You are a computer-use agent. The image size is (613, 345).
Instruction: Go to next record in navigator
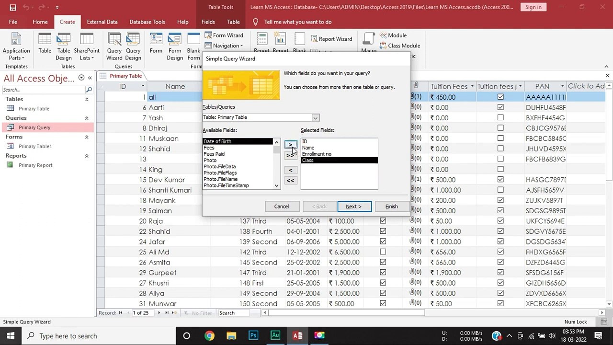[x=159, y=313]
